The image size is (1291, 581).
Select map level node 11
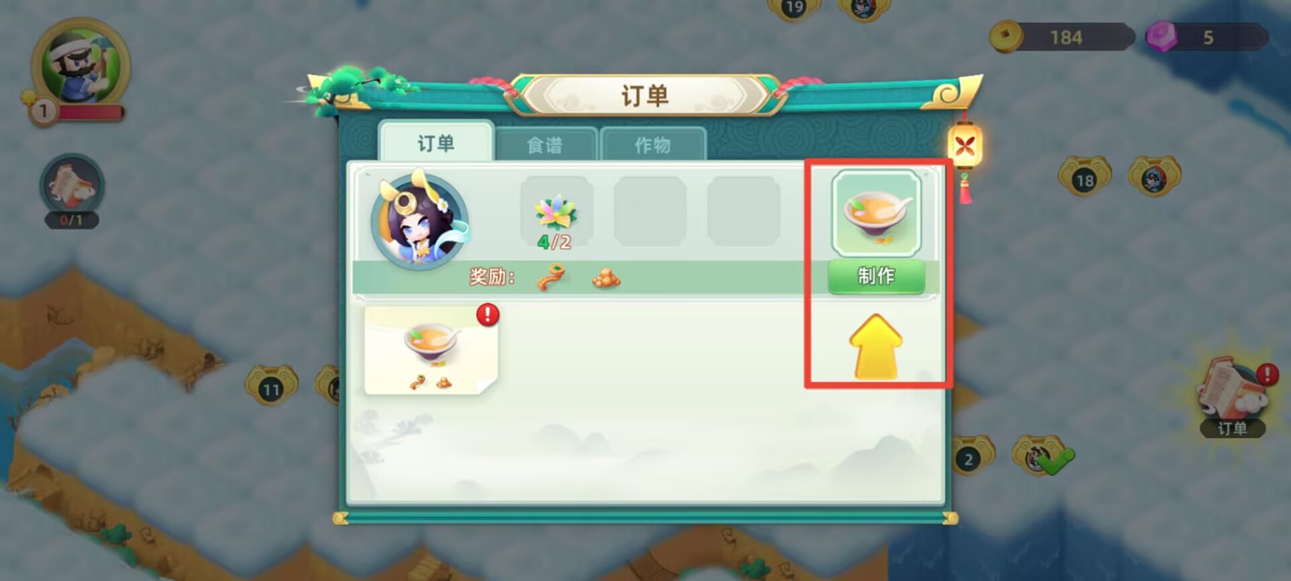(x=271, y=385)
